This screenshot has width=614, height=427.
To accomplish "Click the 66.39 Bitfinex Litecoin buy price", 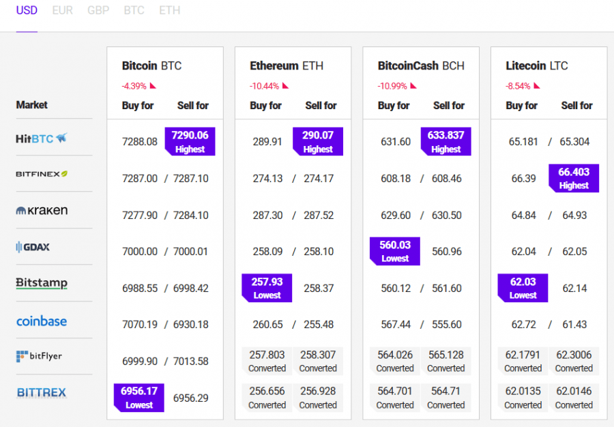I will click(523, 179).
